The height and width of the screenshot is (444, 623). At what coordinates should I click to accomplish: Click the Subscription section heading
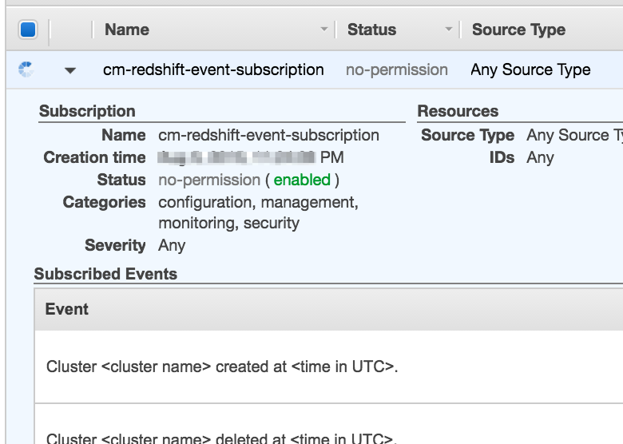[x=87, y=111]
